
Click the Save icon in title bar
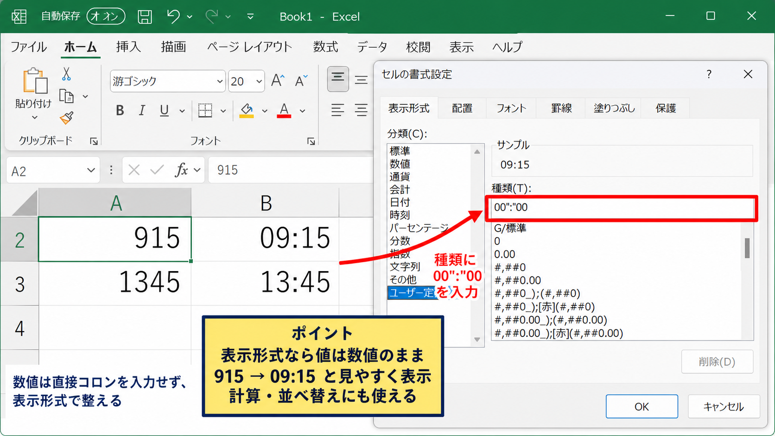pos(145,17)
